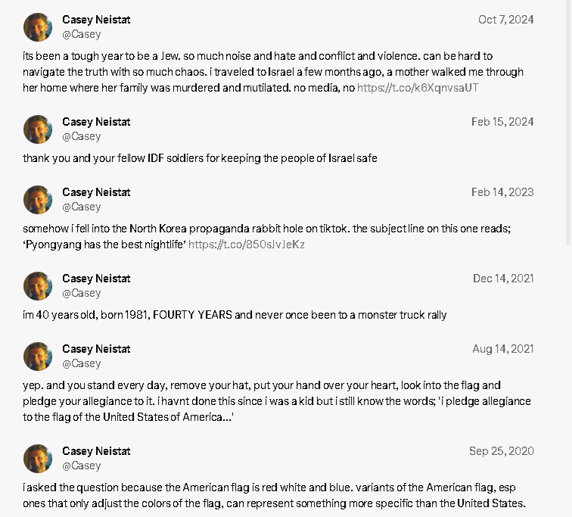The image size is (572, 517).
Task: Click the Sep 25, 2020 date
Action: coord(501,451)
